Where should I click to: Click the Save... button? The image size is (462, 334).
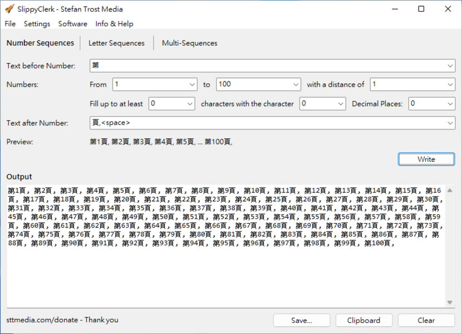pos(302,320)
